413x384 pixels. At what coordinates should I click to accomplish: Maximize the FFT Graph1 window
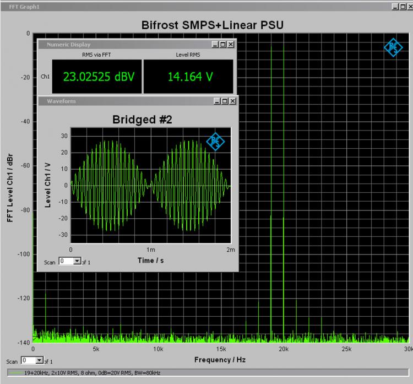click(403, 7)
